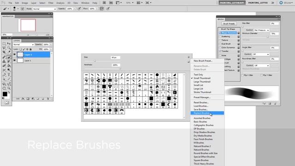Open the Filter menu
The width and height of the screenshot is (295, 166).
click(x=51, y=3)
